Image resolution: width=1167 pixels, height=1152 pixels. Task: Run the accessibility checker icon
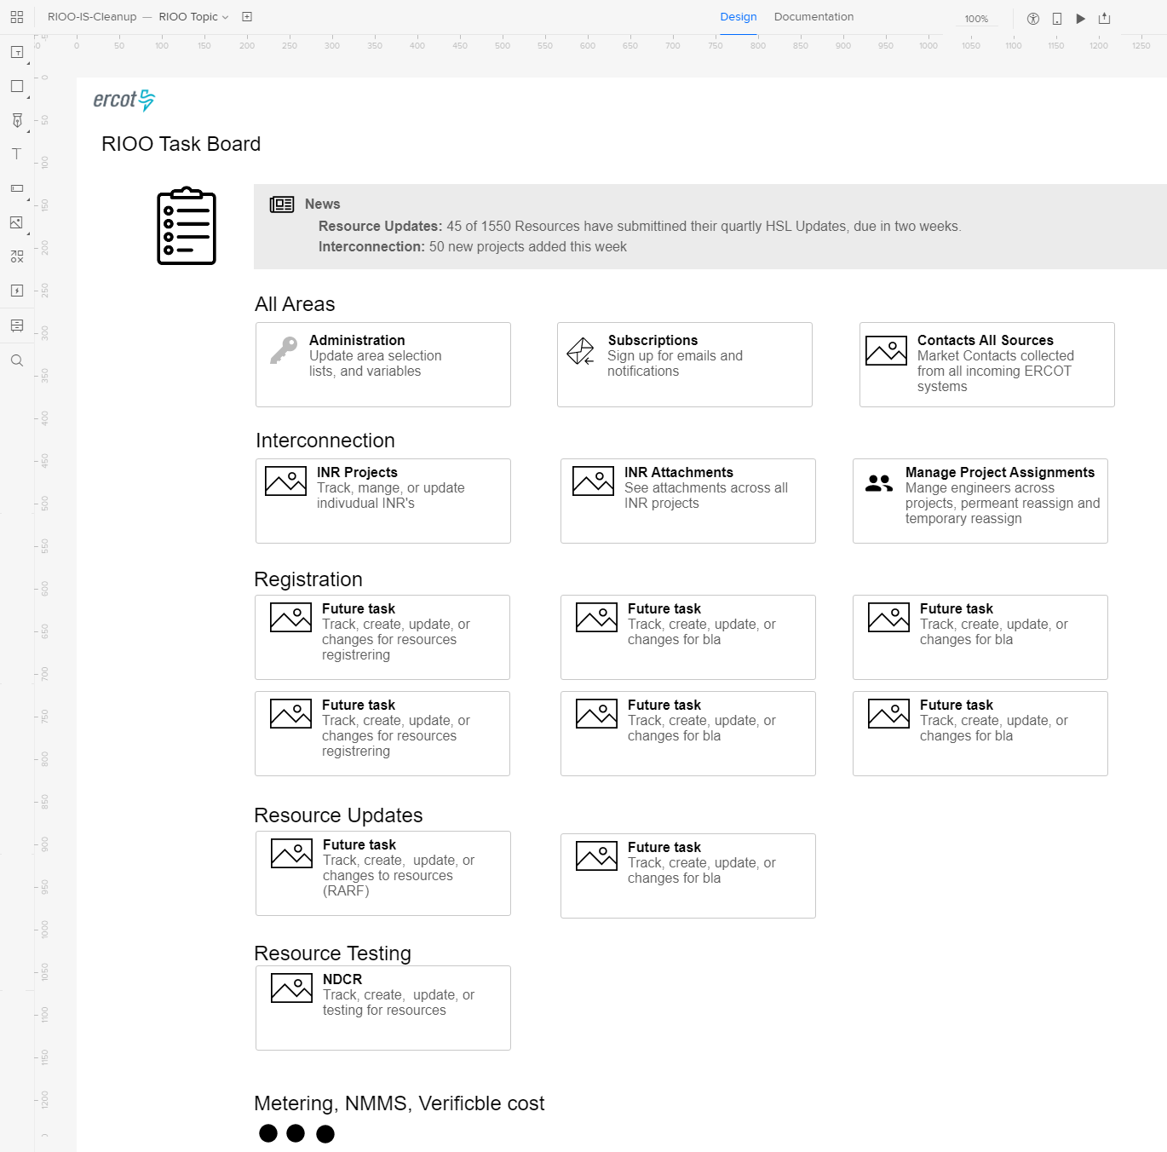[1032, 17]
